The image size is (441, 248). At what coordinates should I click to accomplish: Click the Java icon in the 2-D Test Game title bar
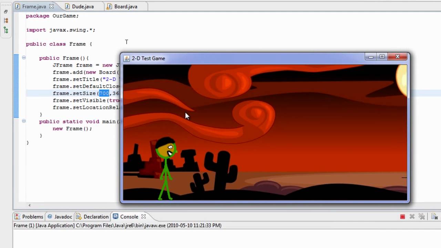click(x=126, y=59)
